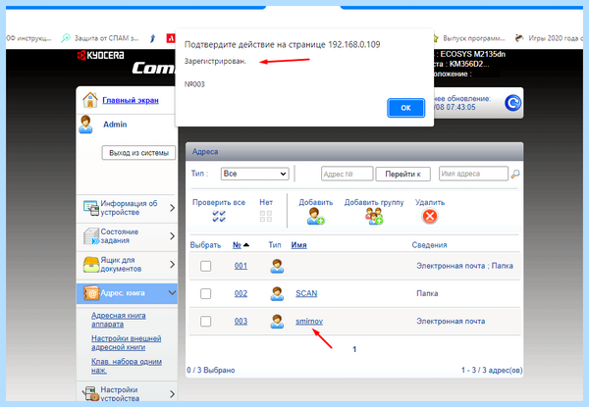Click the home house icon
Viewport: 589px width, 407px height.
90,100
